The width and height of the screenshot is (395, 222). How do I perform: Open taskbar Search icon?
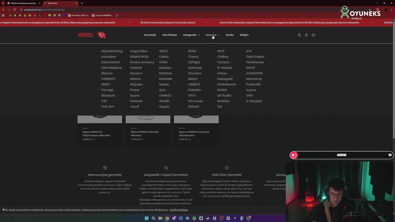153,218
